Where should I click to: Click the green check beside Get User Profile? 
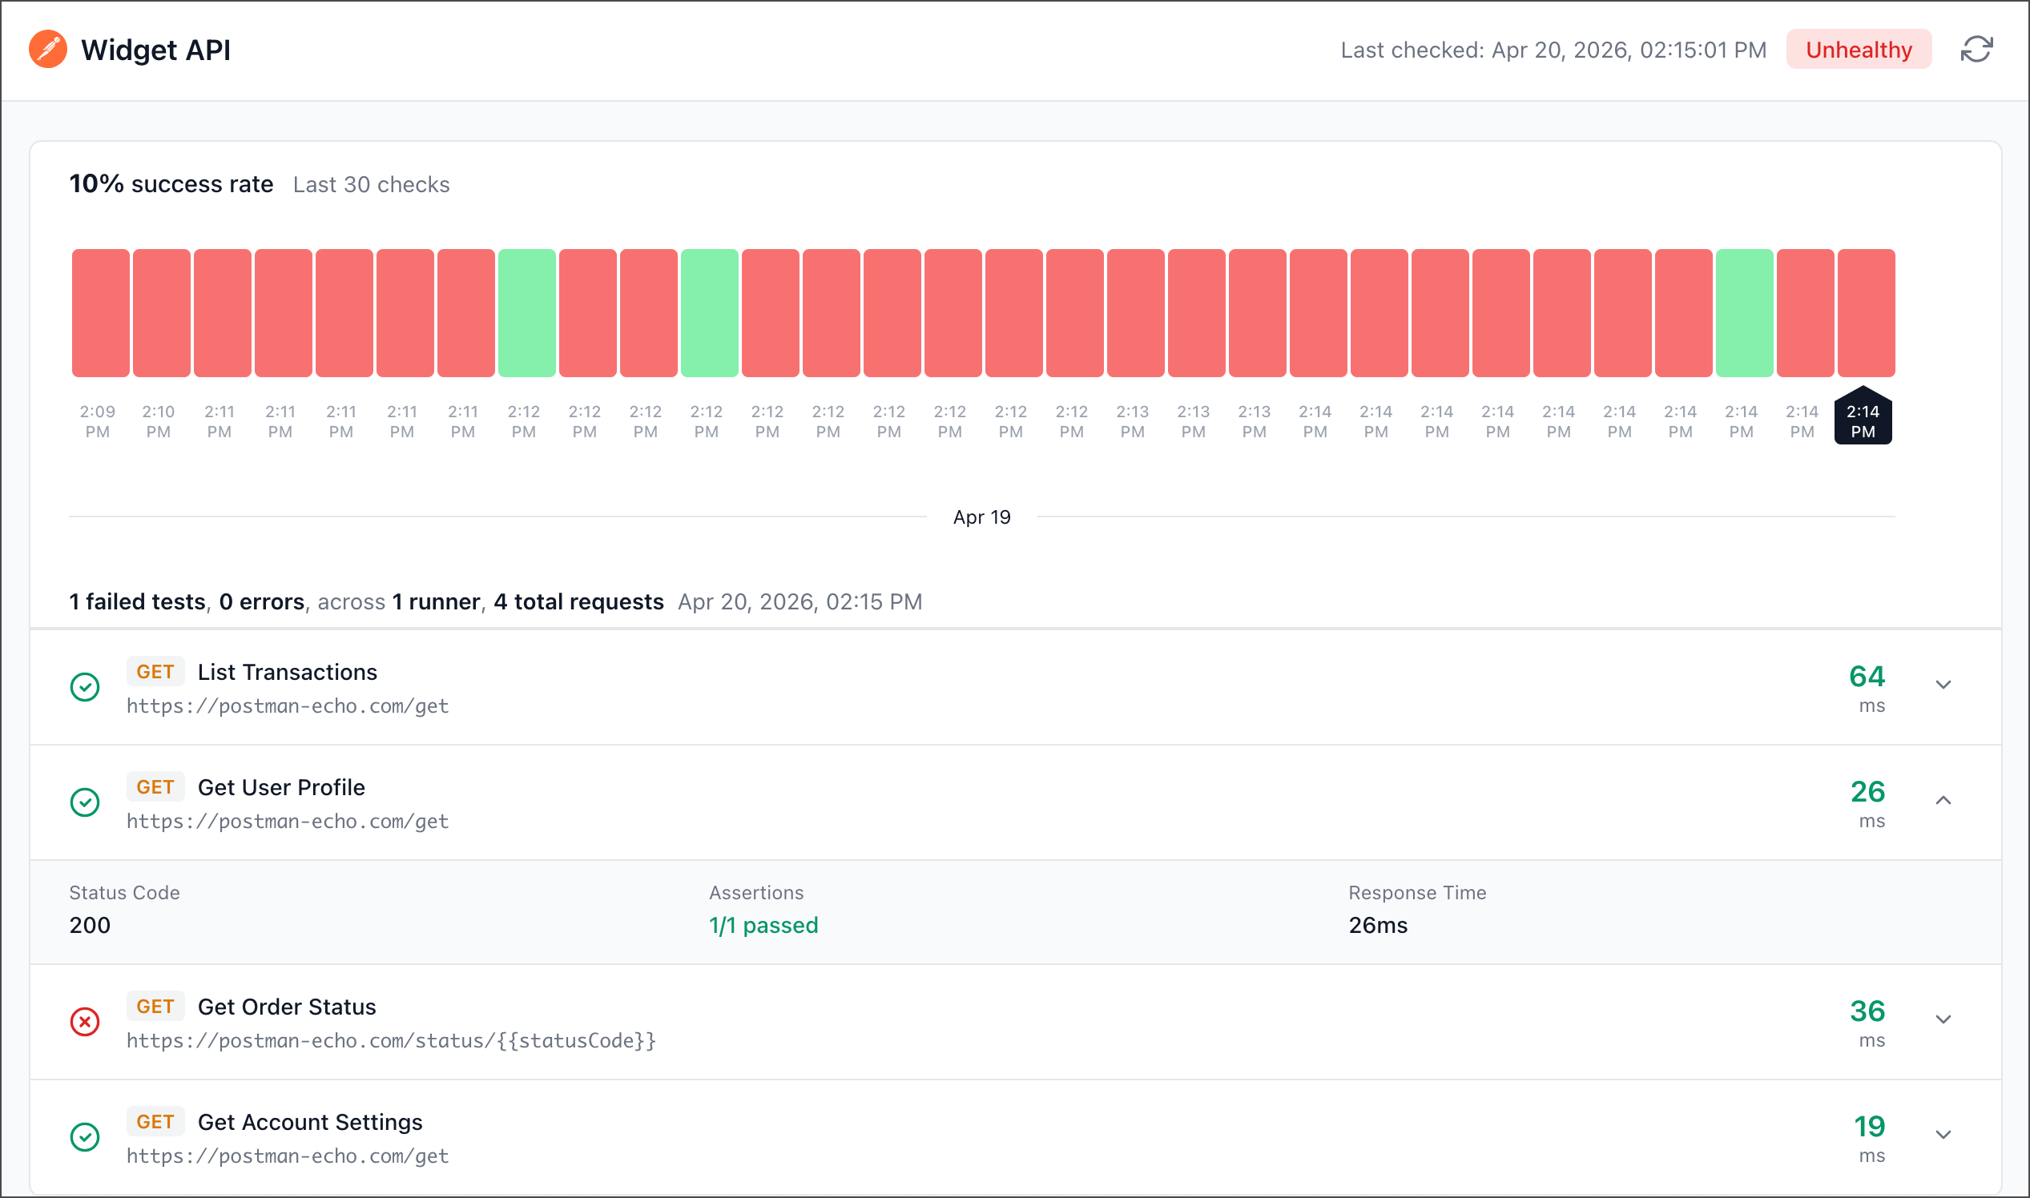pos(85,802)
